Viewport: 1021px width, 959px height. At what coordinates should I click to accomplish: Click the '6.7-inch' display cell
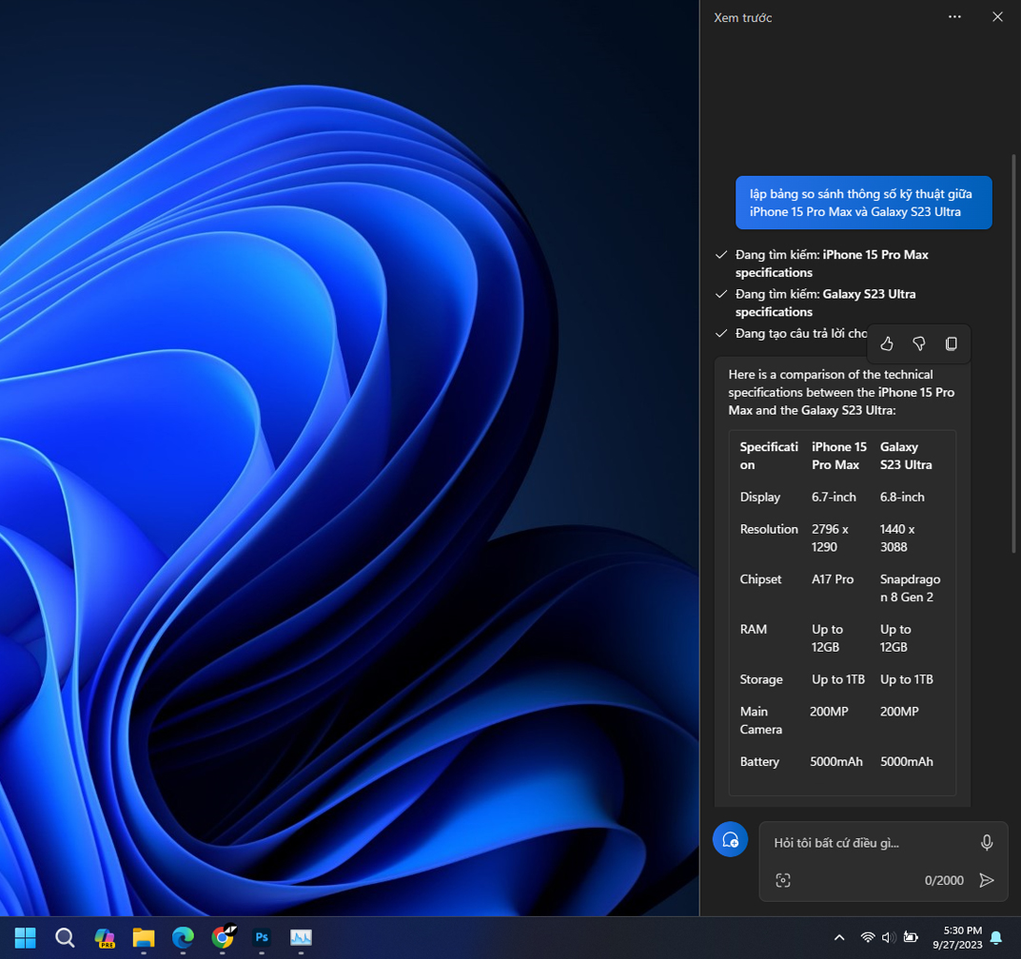tap(834, 497)
